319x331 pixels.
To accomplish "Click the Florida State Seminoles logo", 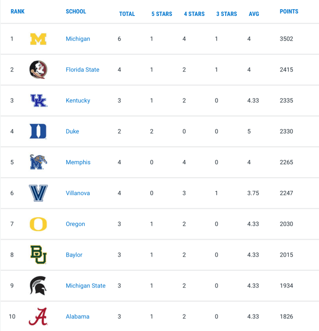I will pos(38,70).
